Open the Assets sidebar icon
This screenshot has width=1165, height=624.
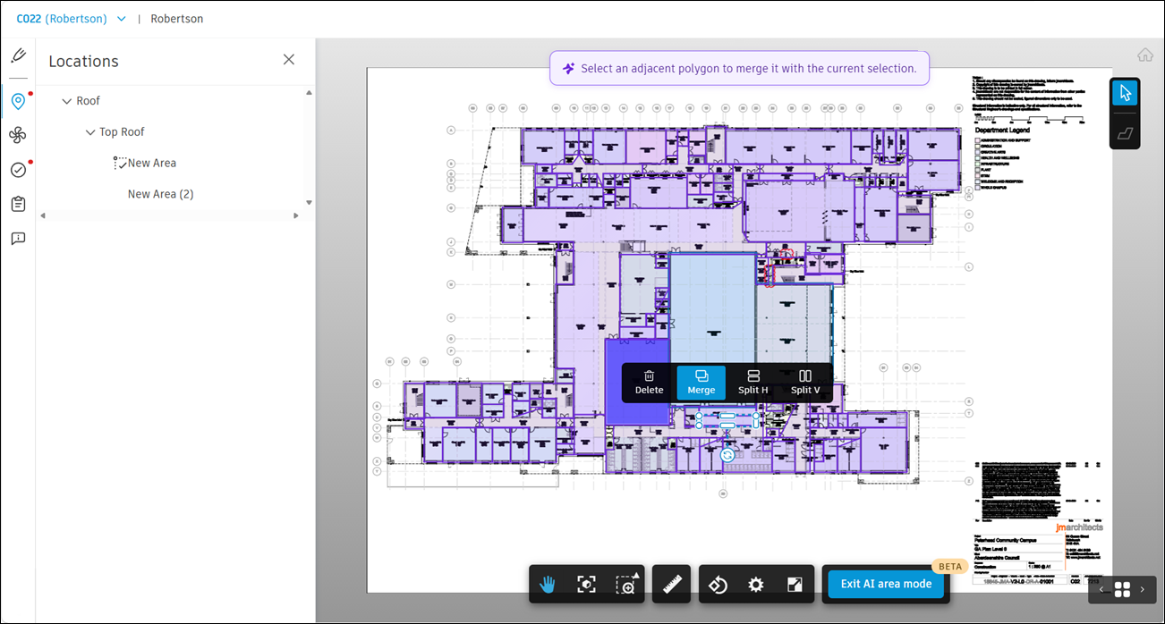pyautogui.click(x=18, y=135)
